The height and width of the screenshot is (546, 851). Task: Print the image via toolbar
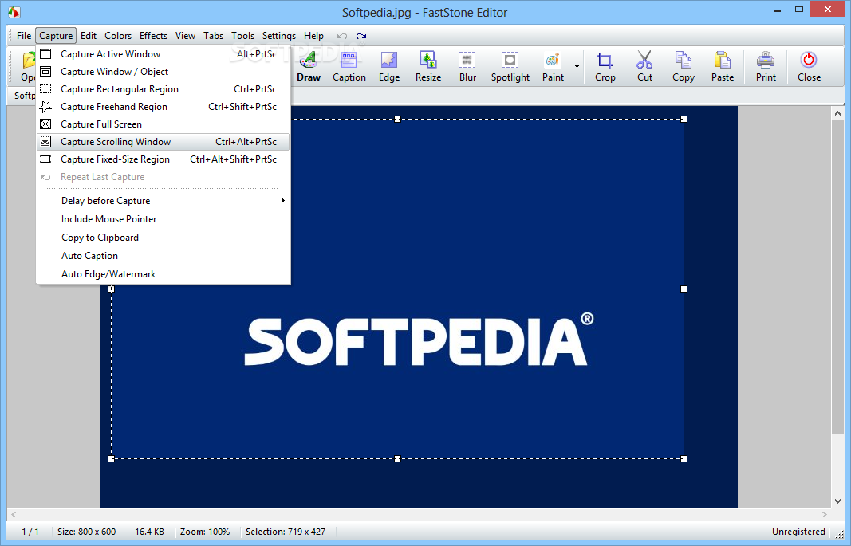pos(766,67)
